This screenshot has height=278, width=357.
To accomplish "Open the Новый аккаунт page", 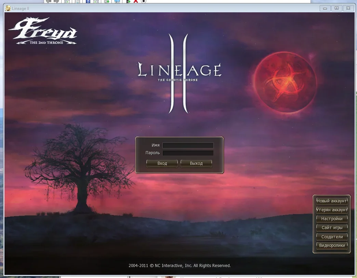I will click(332, 201).
